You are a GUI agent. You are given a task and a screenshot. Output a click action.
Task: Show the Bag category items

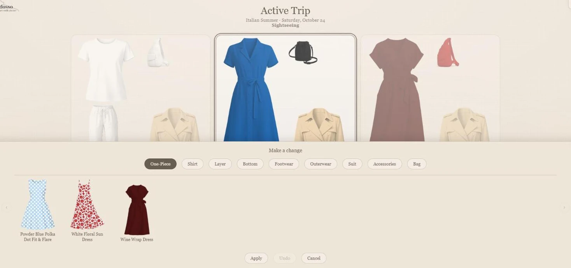tap(417, 164)
